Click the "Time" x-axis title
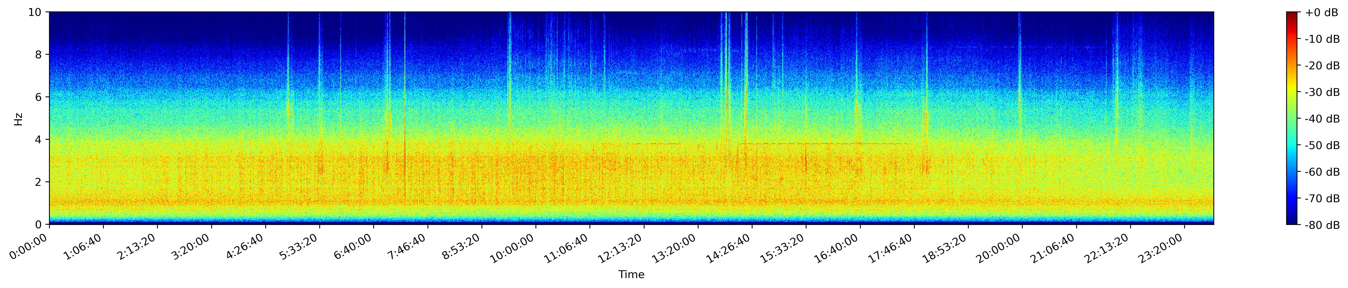The image size is (1348, 288). coord(631,275)
